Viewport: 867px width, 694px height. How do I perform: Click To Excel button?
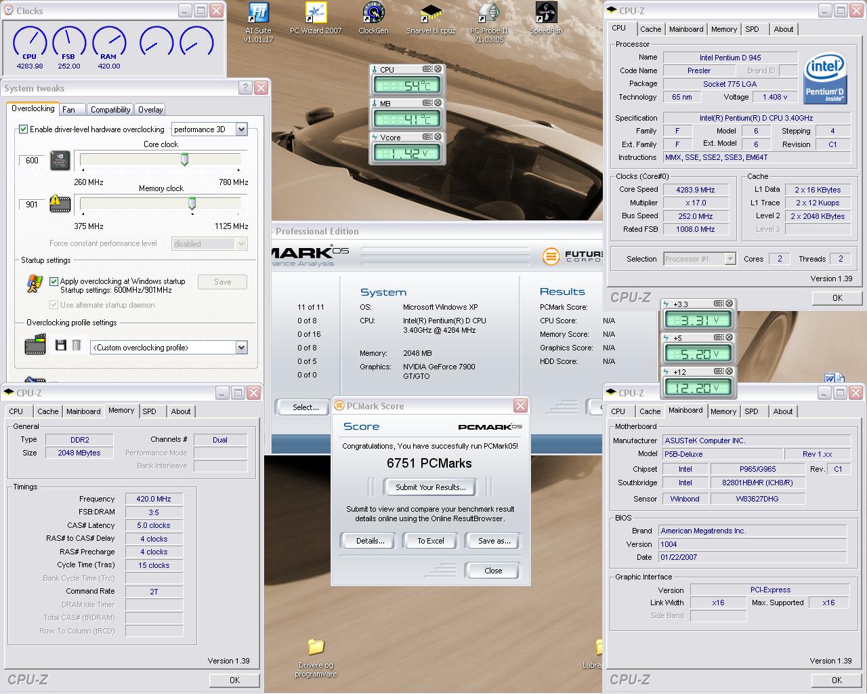coord(431,541)
